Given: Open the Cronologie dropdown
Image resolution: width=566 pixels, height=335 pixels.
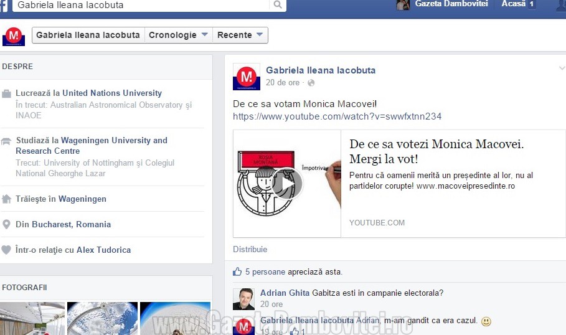Looking at the screenshot, I should point(178,35).
